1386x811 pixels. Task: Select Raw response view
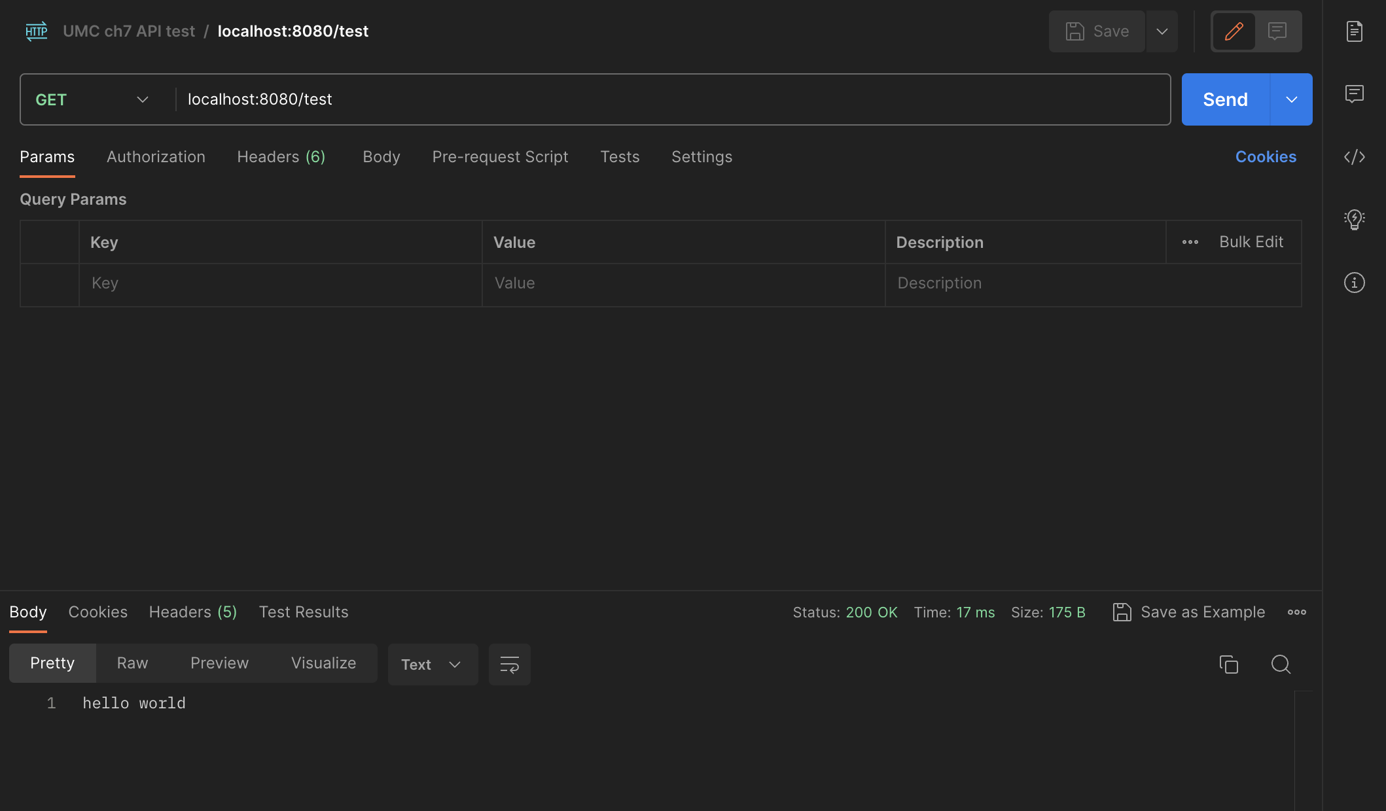[132, 663]
